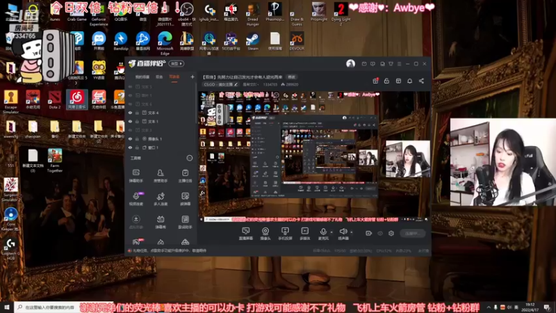Open the 歌词助手 tool
The height and width of the screenshot is (313, 556).
(x=185, y=222)
